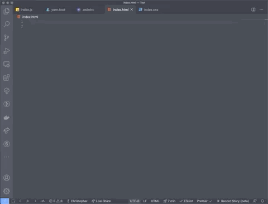Open editor More Actions ellipsis menu
268x204 pixels.
261,9
